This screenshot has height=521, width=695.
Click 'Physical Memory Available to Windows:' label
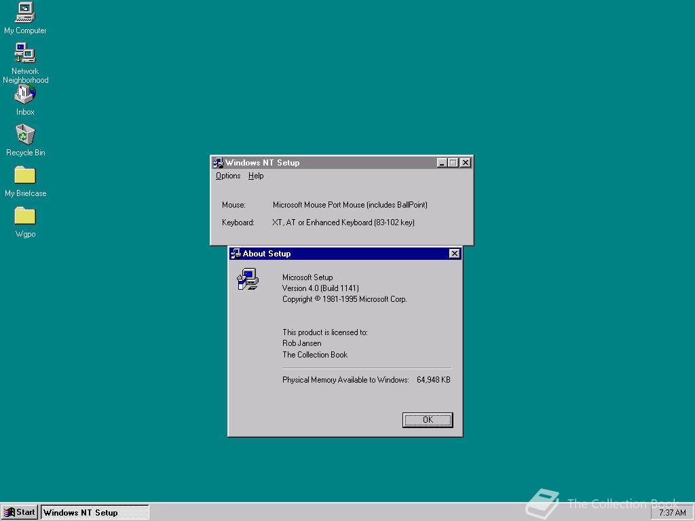(345, 380)
